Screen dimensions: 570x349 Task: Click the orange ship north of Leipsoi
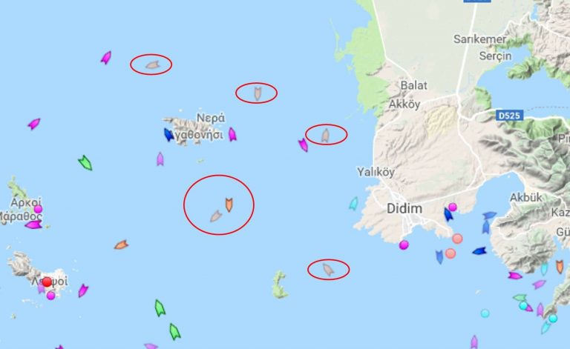tap(121, 245)
